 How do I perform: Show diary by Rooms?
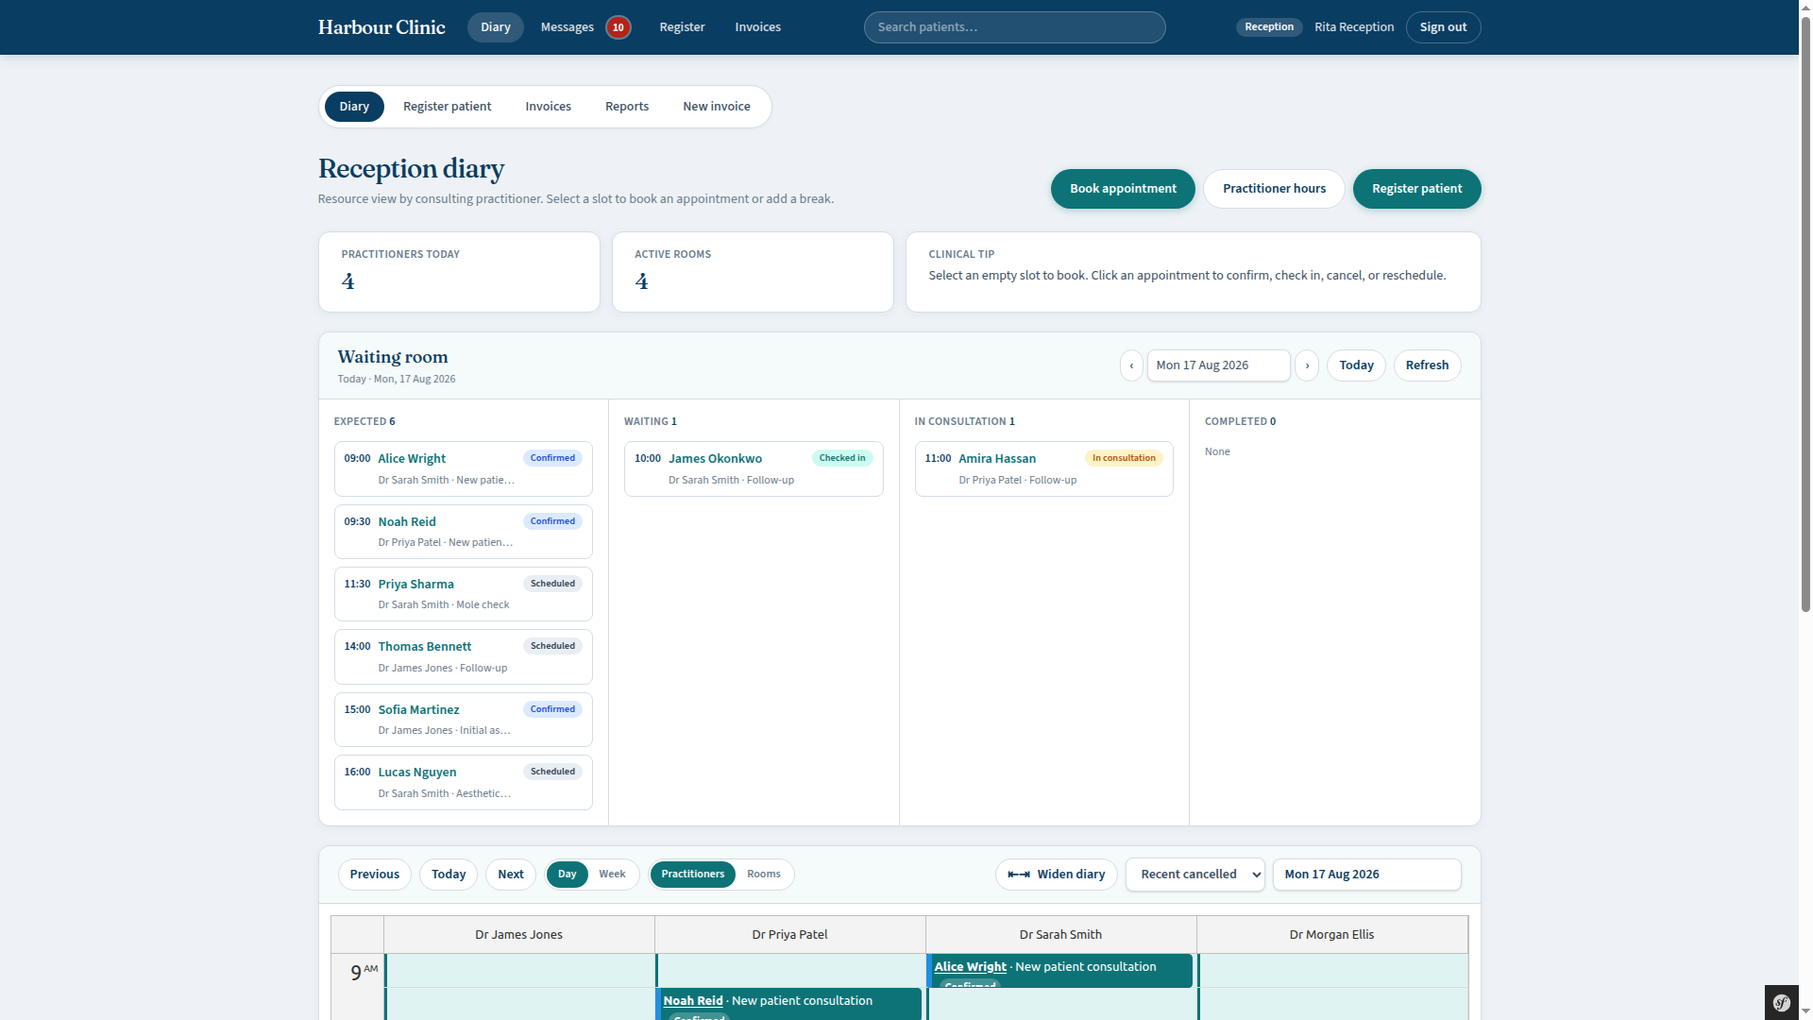pyautogui.click(x=763, y=875)
